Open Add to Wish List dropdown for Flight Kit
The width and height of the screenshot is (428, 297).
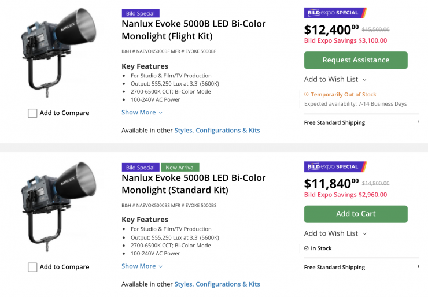coord(335,79)
